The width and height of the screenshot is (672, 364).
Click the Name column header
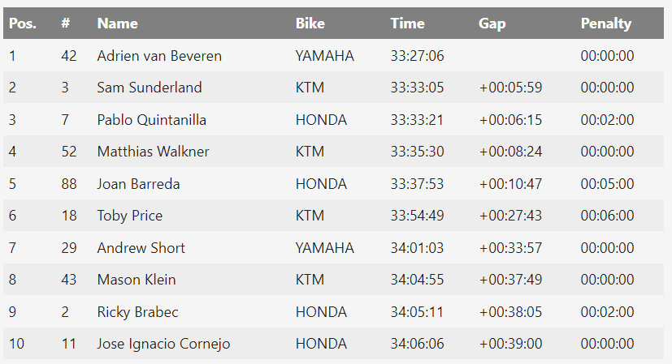click(x=117, y=24)
